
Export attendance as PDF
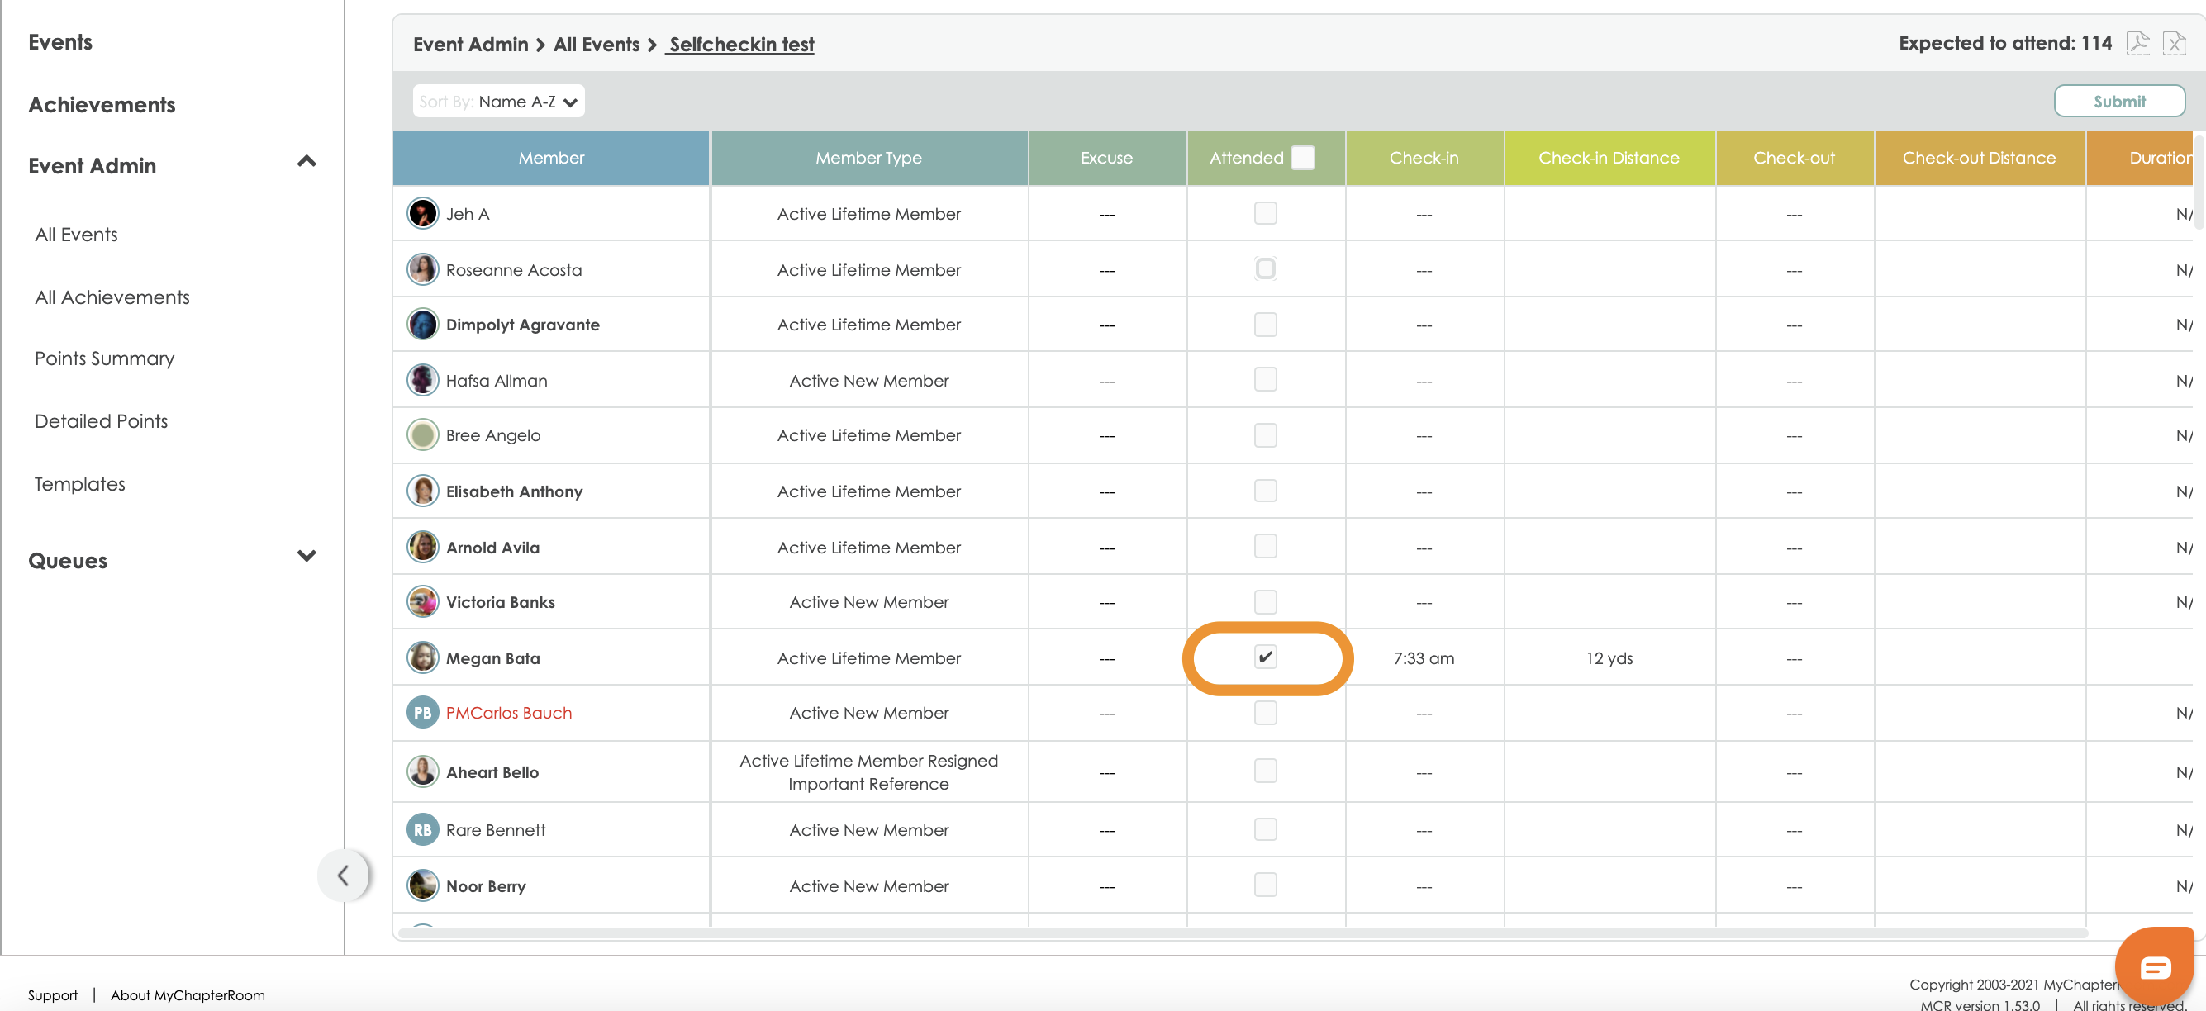click(2137, 43)
